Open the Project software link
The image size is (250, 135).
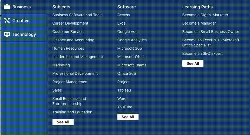(x=124, y=82)
